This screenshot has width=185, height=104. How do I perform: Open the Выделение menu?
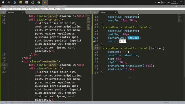(15, 9)
